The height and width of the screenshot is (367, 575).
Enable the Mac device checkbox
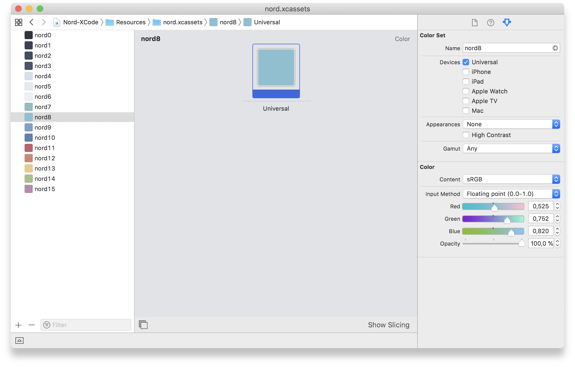tap(466, 110)
